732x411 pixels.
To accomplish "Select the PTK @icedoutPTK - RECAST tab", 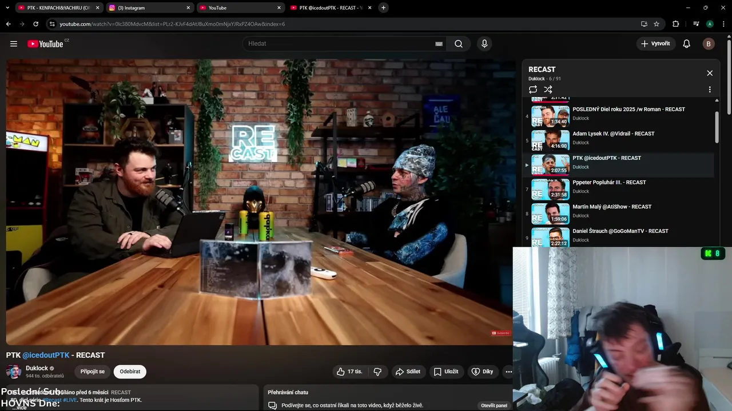I will [331, 8].
